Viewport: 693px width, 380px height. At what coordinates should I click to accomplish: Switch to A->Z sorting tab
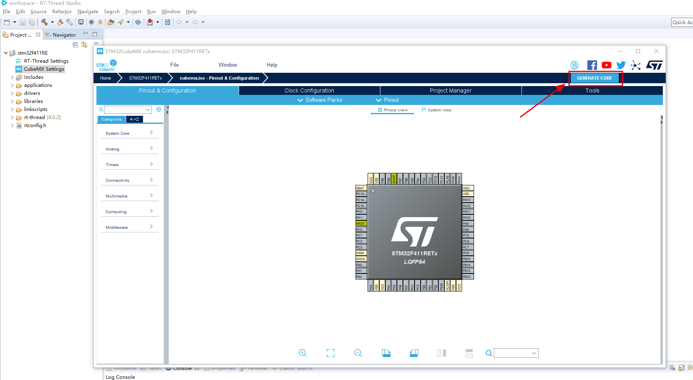click(x=134, y=119)
